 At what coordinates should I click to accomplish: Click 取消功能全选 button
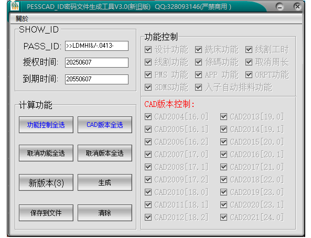coord(46,153)
